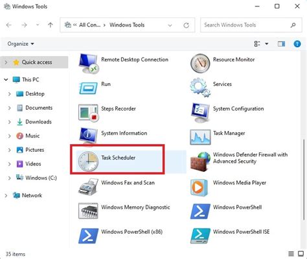
Task: Expand the Quick access node
Action: coord(6,63)
